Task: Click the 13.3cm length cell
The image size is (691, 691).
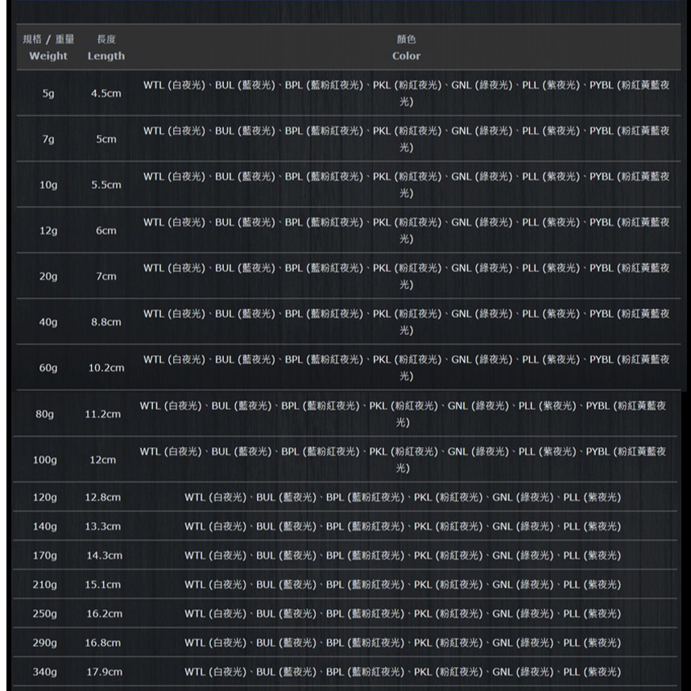Action: 102,527
